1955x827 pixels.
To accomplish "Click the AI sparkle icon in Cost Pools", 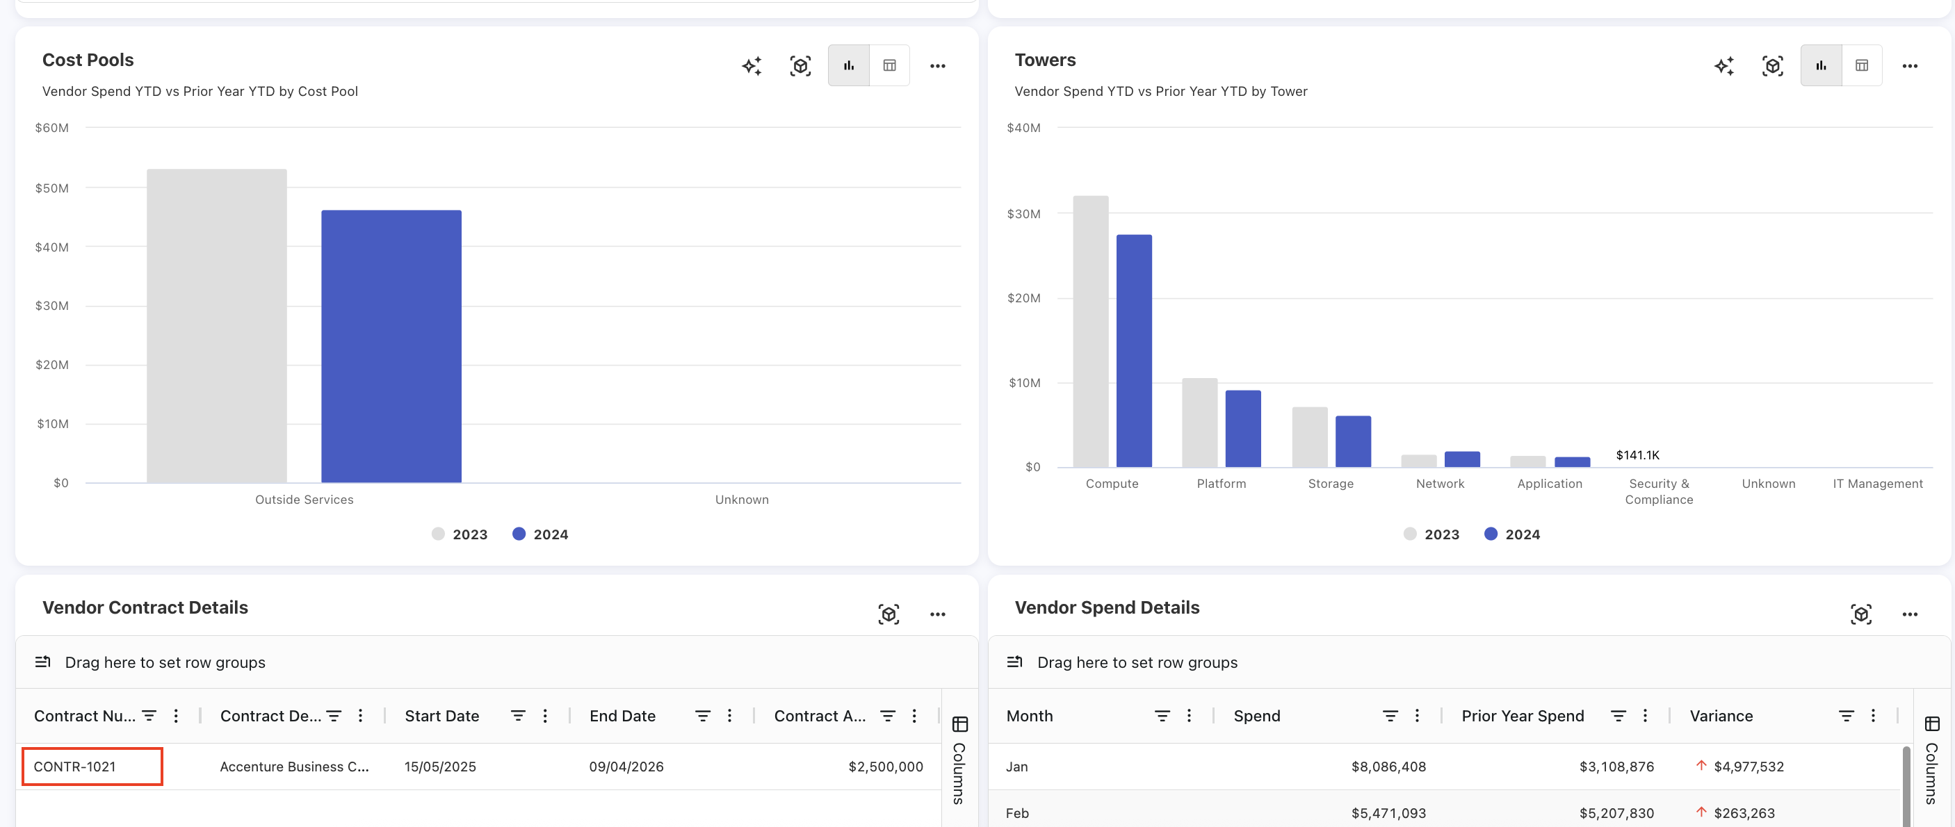I will (752, 66).
